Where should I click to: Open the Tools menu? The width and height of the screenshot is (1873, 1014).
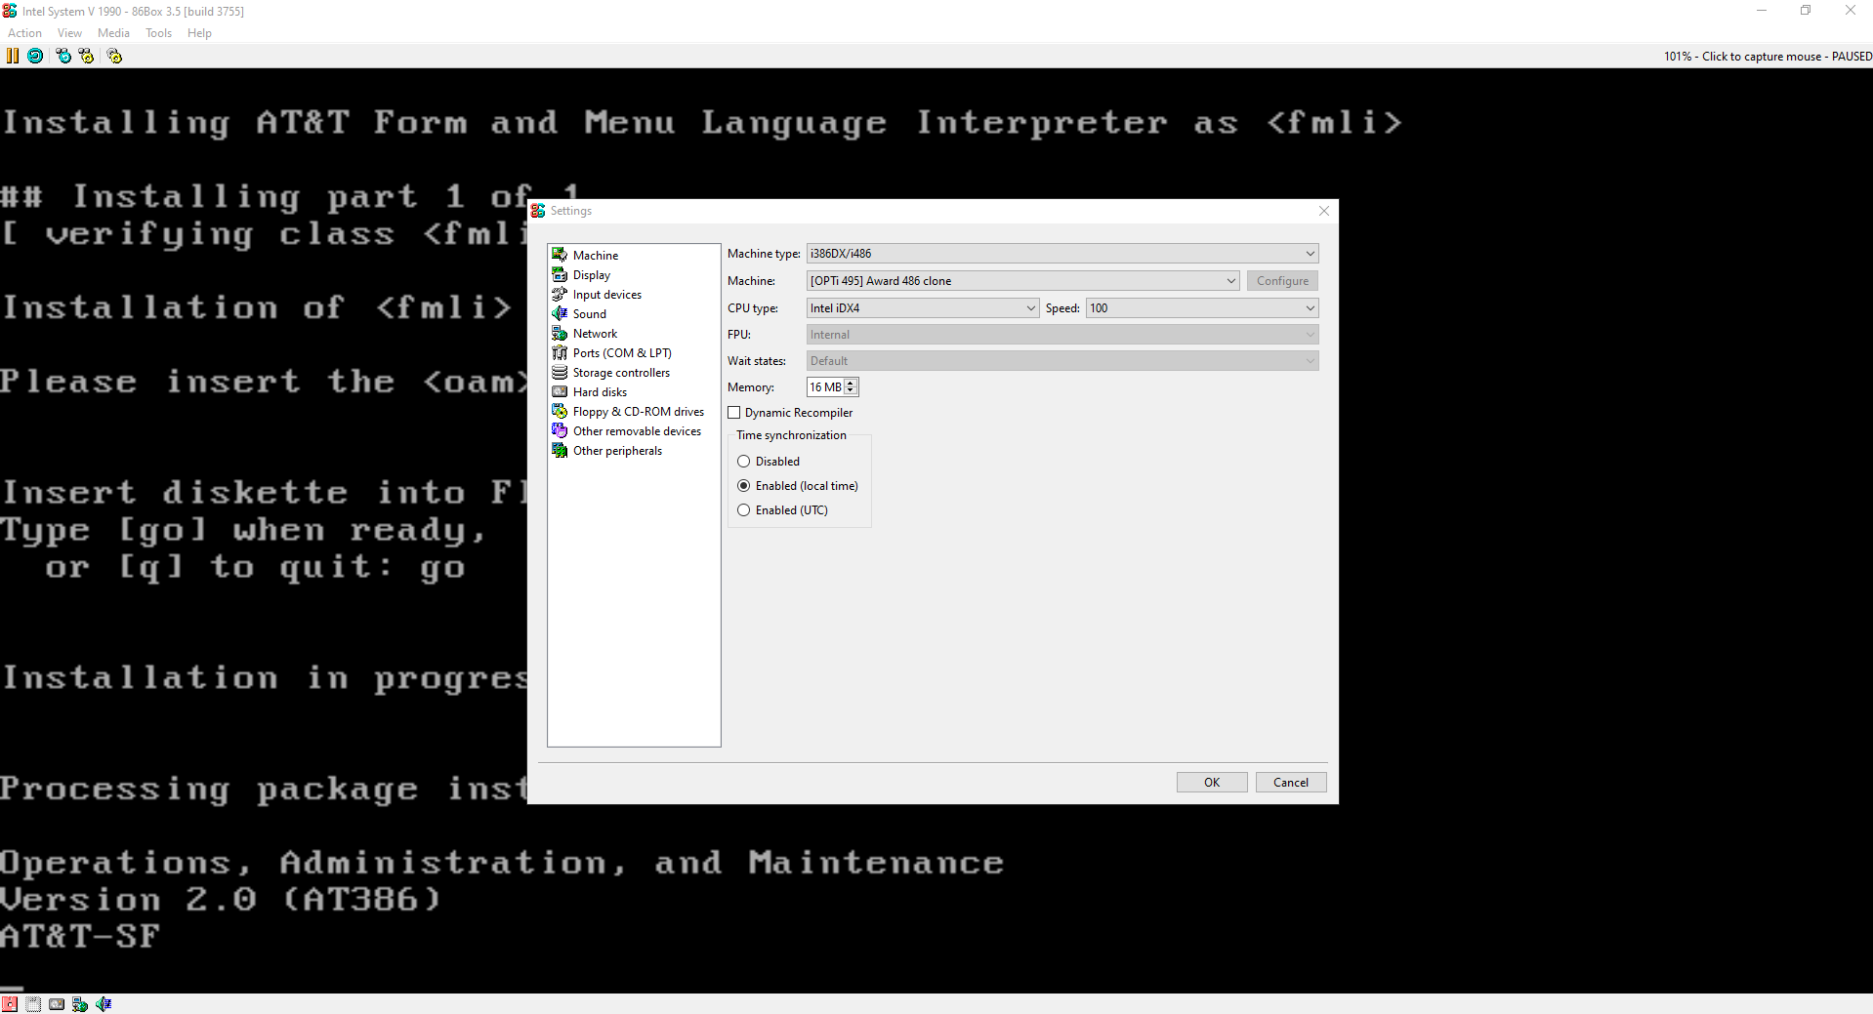pos(159,33)
